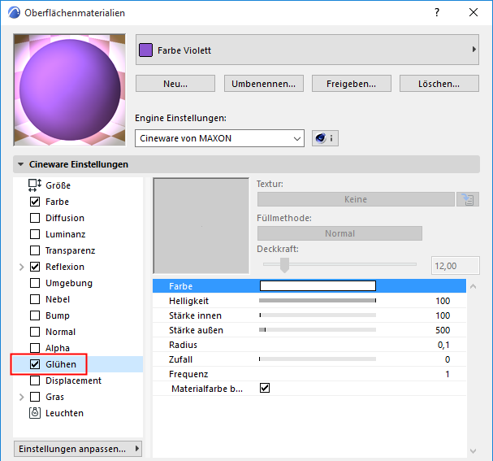Enable the Gras checkbox
Image resolution: width=493 pixels, height=461 pixels.
35,397
